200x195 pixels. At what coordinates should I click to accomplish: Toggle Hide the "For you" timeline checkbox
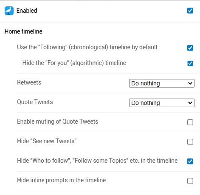coord(190,63)
